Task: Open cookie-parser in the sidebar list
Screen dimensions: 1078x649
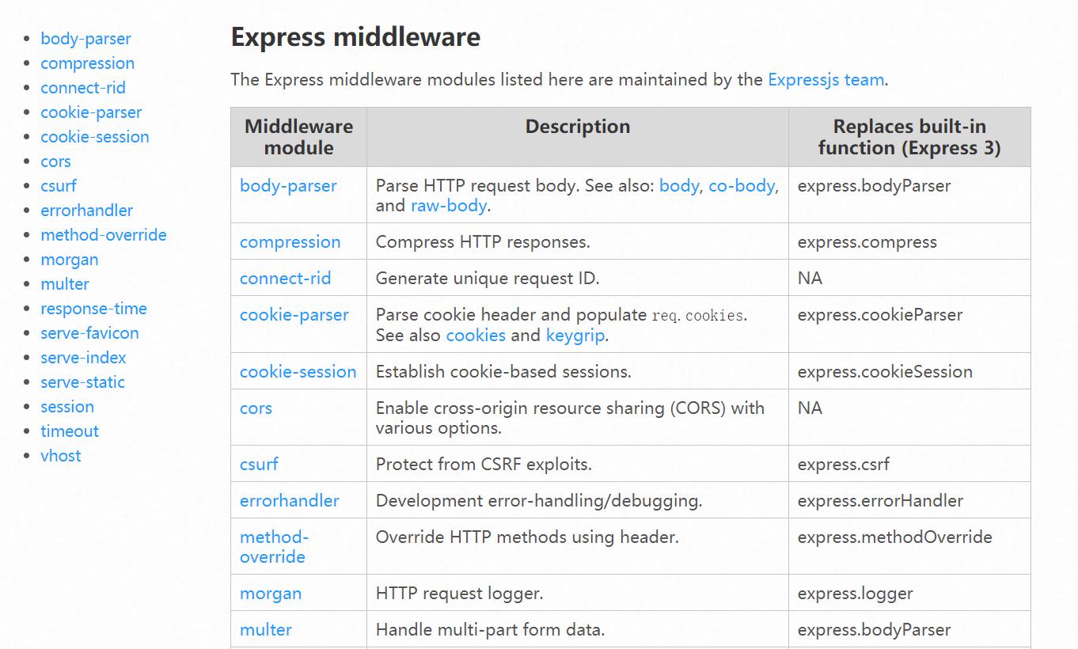Action: (x=91, y=112)
